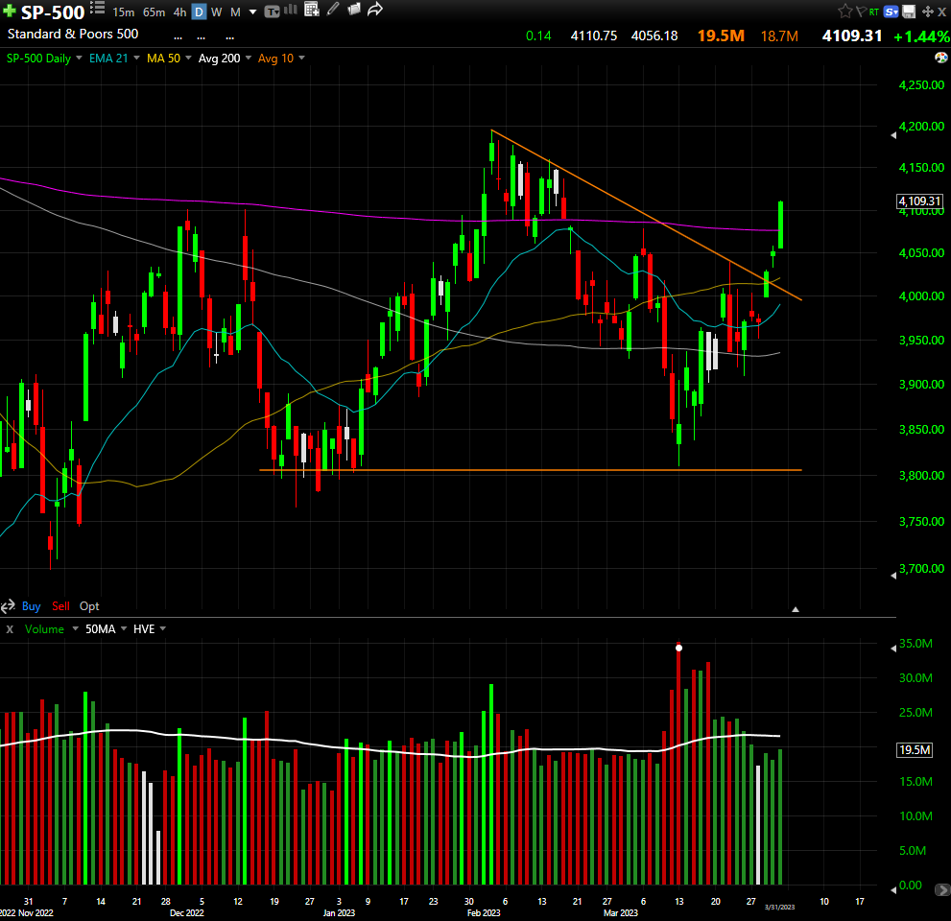This screenshot has width=951, height=921.
Task: Expand the timeframe dropdown arrow
Action: (x=253, y=12)
